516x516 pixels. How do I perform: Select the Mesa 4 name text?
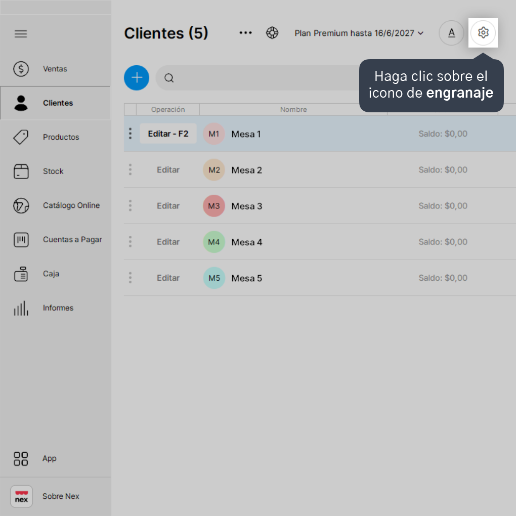coord(247,242)
